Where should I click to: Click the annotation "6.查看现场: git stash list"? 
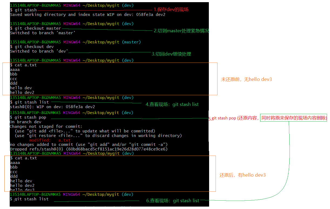(x=173, y=200)
